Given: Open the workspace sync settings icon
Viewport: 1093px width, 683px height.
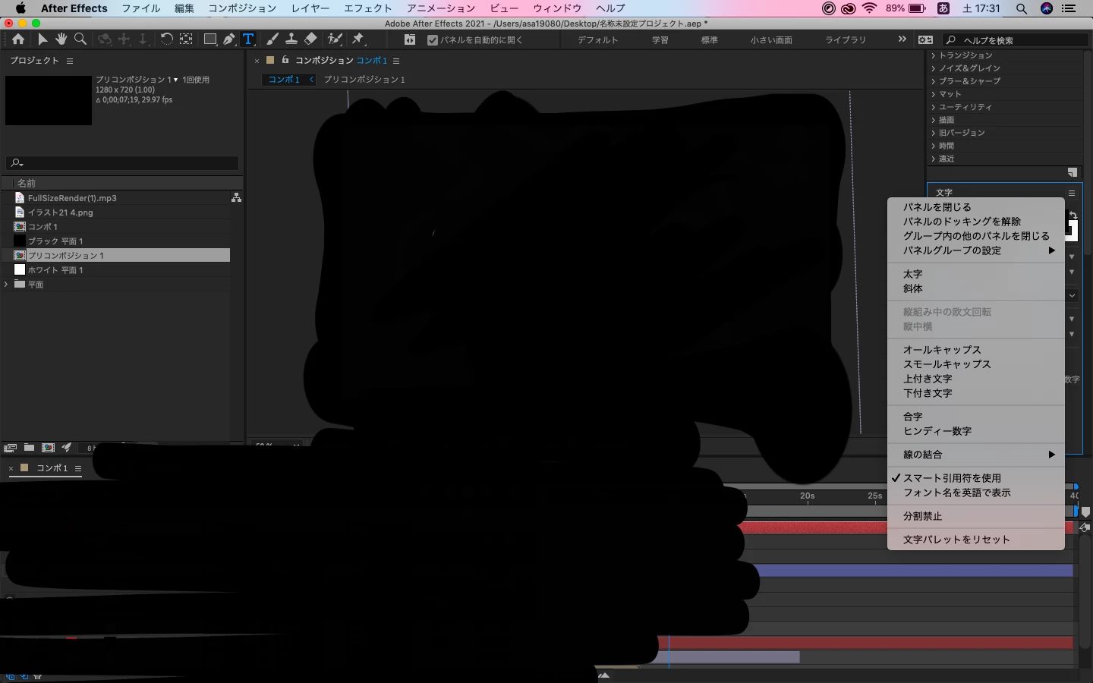Looking at the screenshot, I should coord(925,39).
